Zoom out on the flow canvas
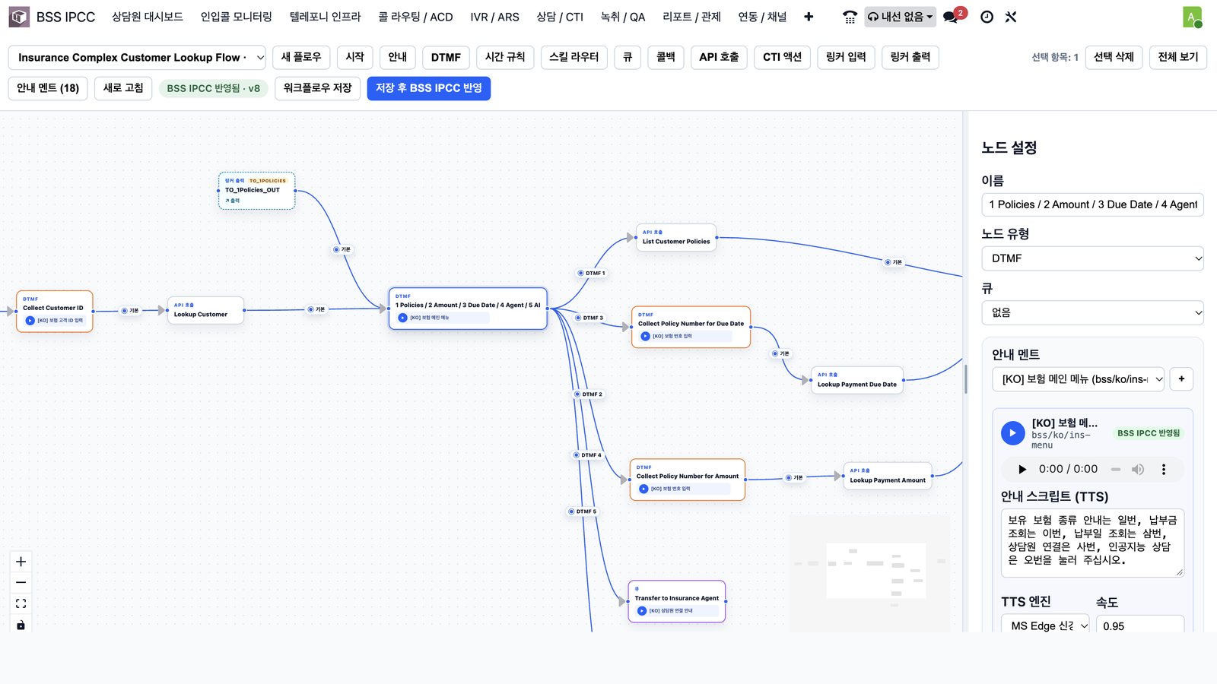The image size is (1217, 684). coord(21,582)
